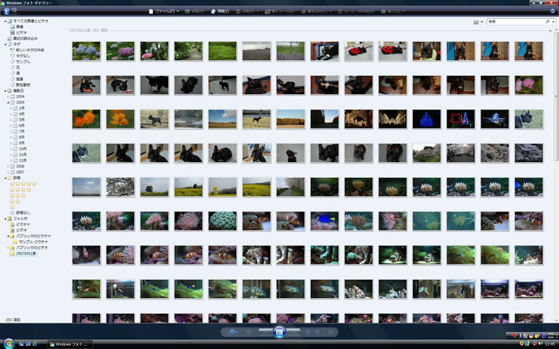This screenshot has height=349, width=559.
Task: Select the red star illumination thumbnail
Action: [460, 119]
